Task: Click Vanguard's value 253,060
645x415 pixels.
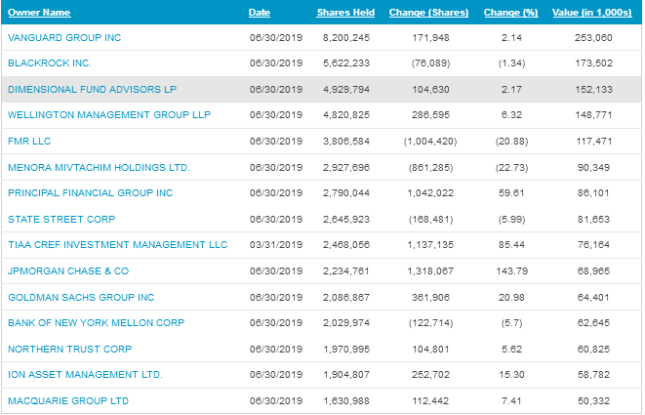Action: [593, 38]
